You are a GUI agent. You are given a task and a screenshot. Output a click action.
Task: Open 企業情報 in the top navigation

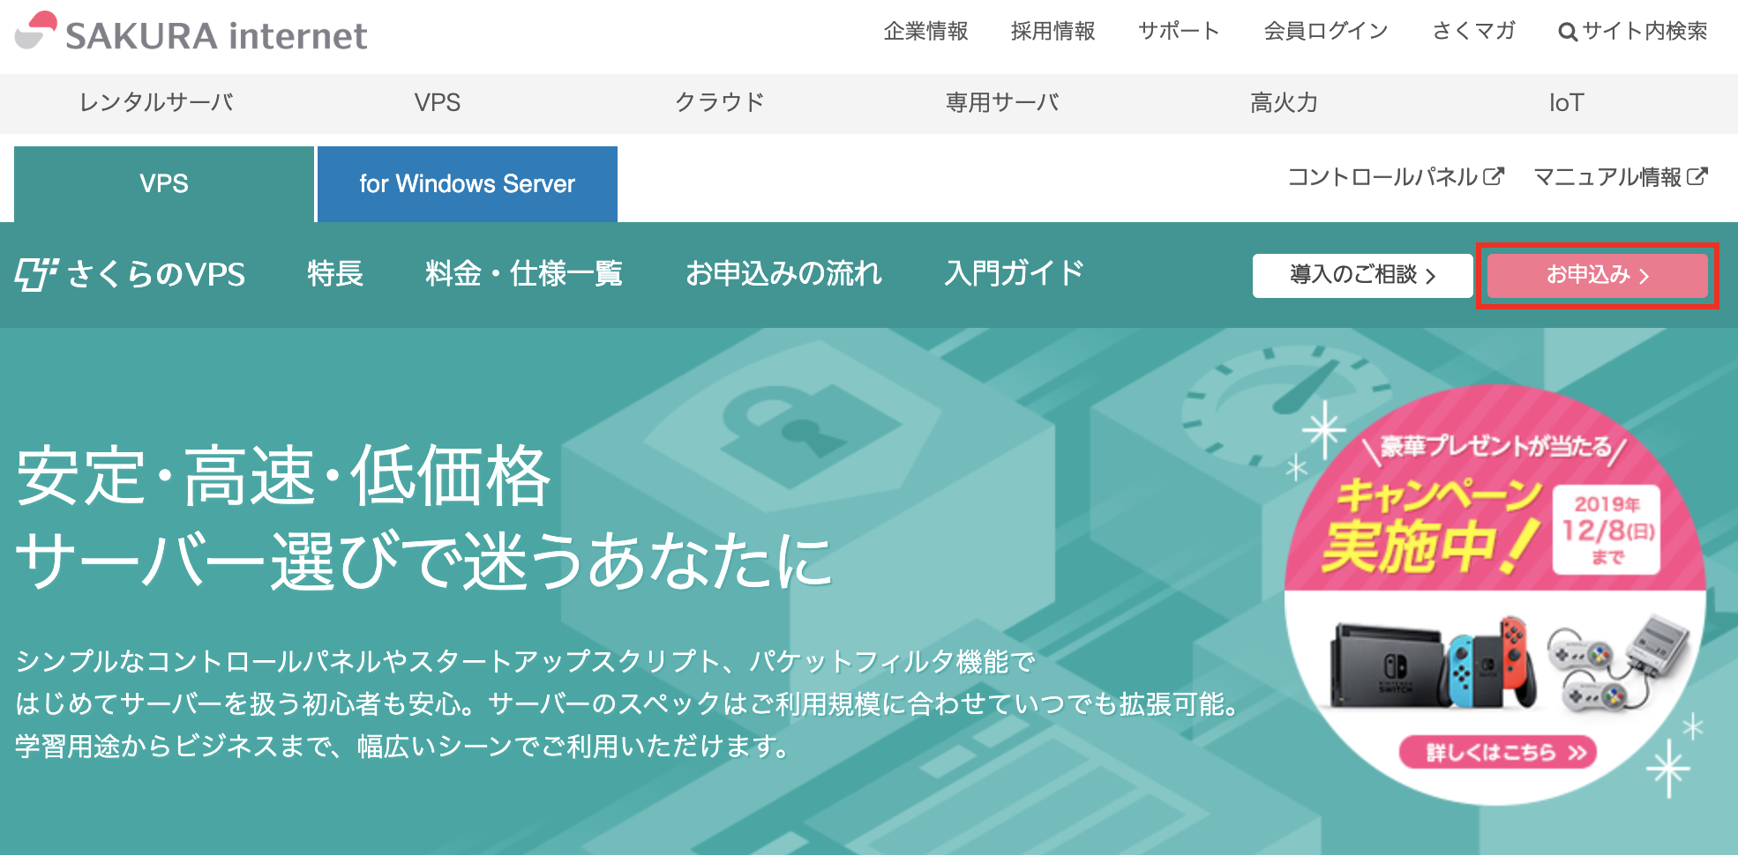coord(926,31)
